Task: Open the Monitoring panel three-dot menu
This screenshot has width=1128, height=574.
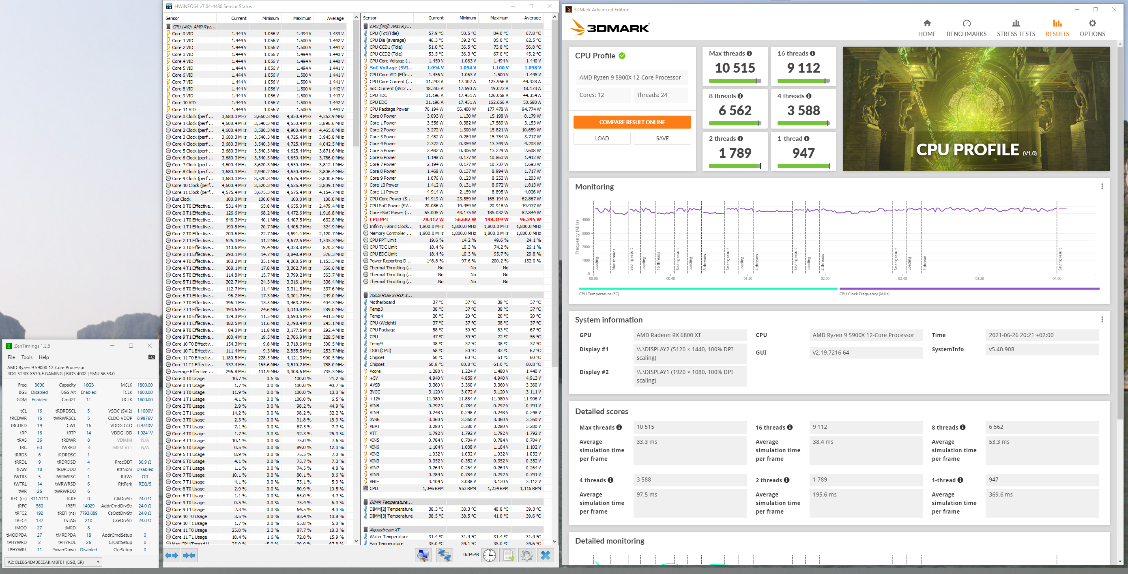Action: coord(1102,187)
